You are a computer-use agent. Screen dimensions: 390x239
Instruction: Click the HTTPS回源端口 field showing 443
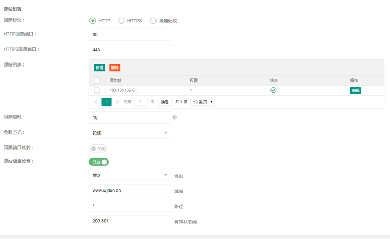pyautogui.click(x=129, y=50)
